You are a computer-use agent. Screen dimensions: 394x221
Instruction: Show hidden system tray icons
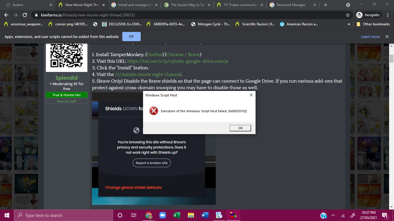(x=333, y=215)
